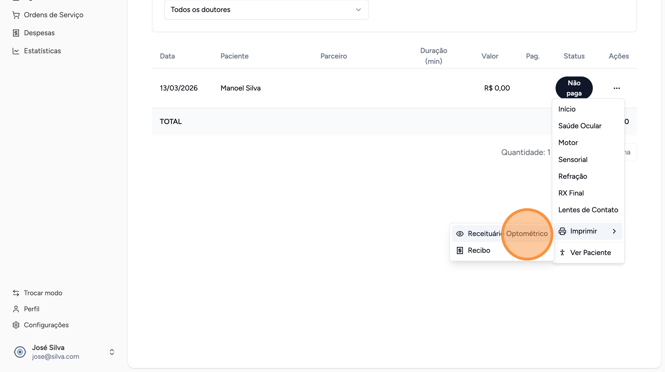Select Saúde Ocular from the menu
The width and height of the screenshot is (665, 372).
tap(580, 126)
